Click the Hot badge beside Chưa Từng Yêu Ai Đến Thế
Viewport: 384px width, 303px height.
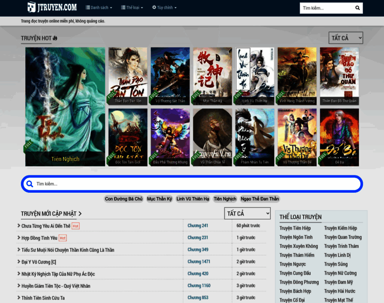75,226
